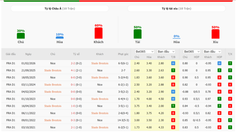Open Stade Brestois link in 21/09/2025 row
Screen dimensions: 236x134
click(53, 70)
